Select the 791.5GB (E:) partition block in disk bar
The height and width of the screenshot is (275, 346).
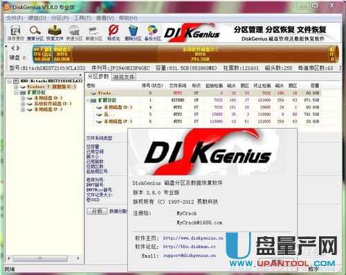point(200,54)
